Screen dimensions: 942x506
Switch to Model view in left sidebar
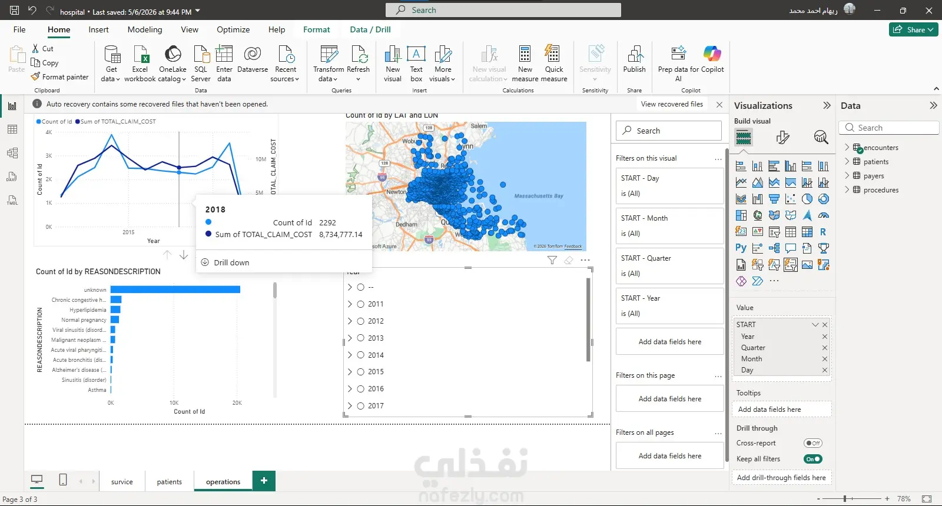[x=12, y=153]
